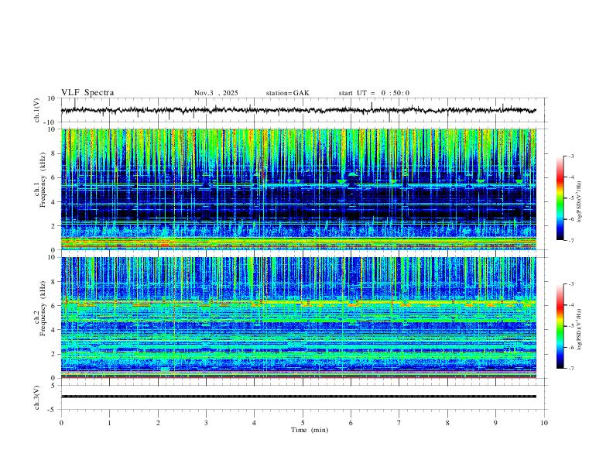Click the "-5" label on ch.2 color bar
Viewport: 613px width, 474px height.
(x=570, y=326)
